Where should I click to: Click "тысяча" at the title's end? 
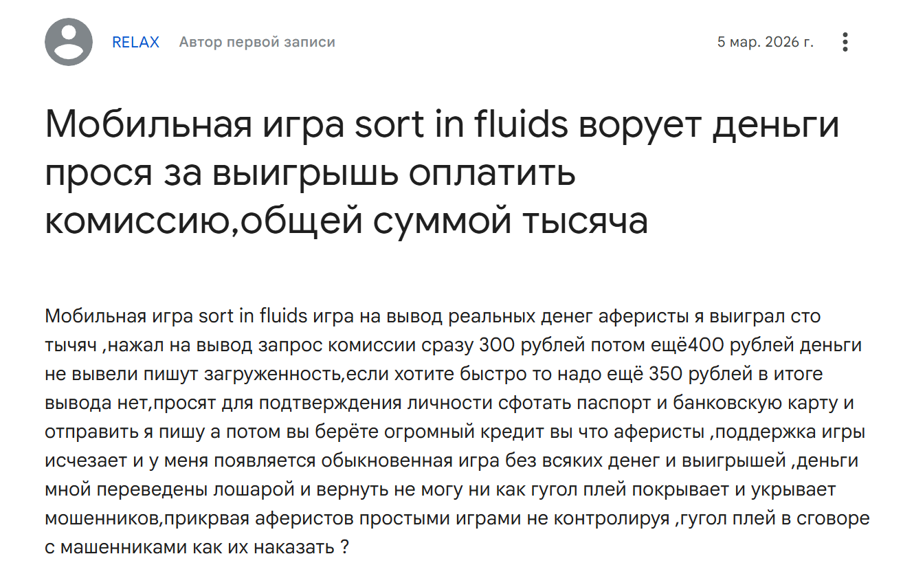coord(586,221)
